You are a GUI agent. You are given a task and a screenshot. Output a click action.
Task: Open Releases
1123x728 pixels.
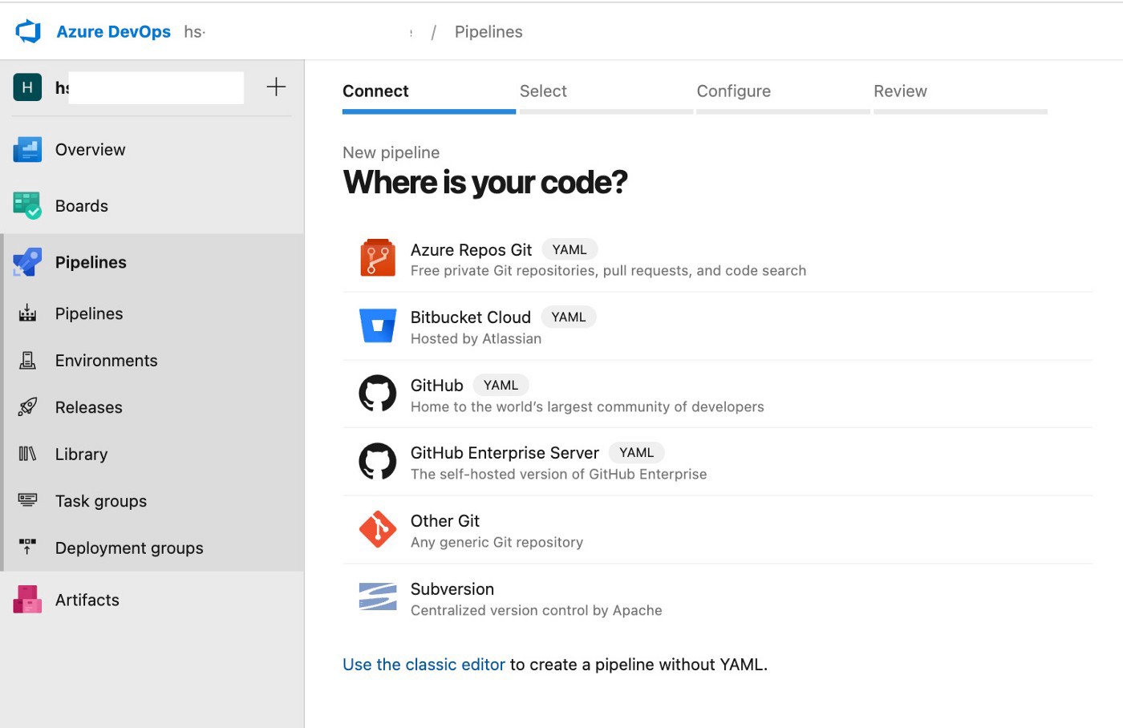pos(88,407)
